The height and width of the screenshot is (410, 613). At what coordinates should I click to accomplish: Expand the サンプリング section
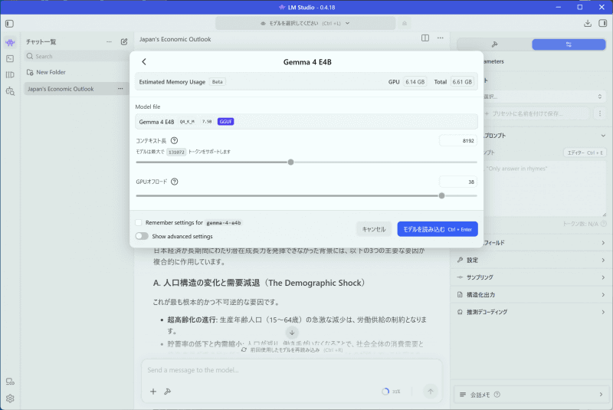pyautogui.click(x=531, y=277)
